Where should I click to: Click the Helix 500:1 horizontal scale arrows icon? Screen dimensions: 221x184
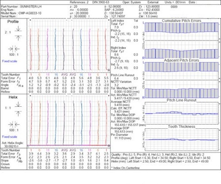pyautogui.click(x=14, y=124)
